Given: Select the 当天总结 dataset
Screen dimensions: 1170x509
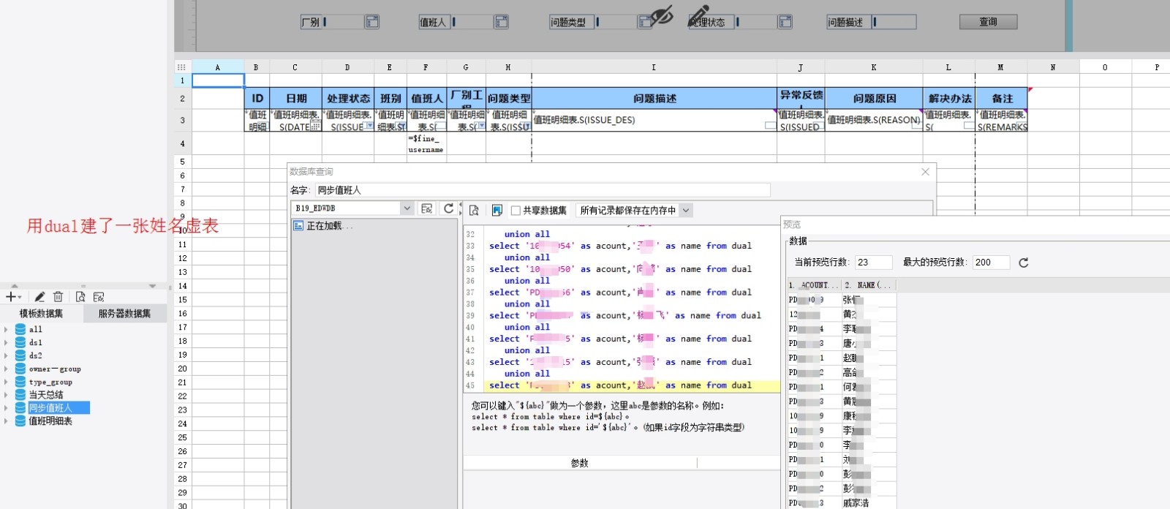Looking at the screenshot, I should pos(46,395).
